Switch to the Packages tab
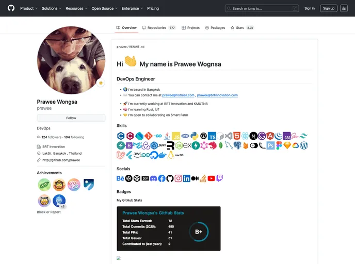355x264 pixels. (x=215, y=28)
